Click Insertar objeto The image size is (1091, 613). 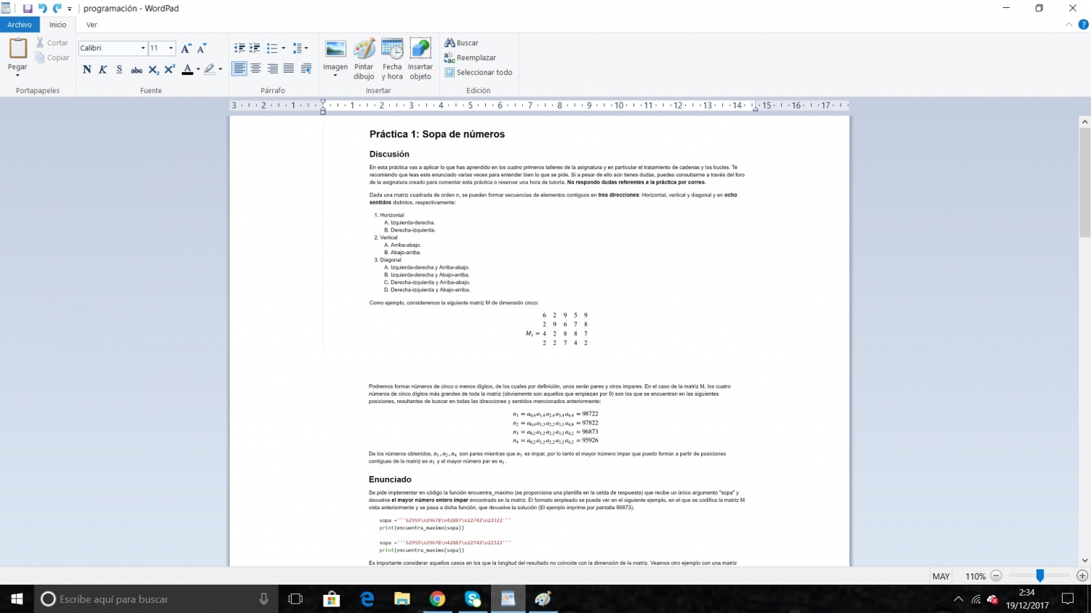pos(420,59)
